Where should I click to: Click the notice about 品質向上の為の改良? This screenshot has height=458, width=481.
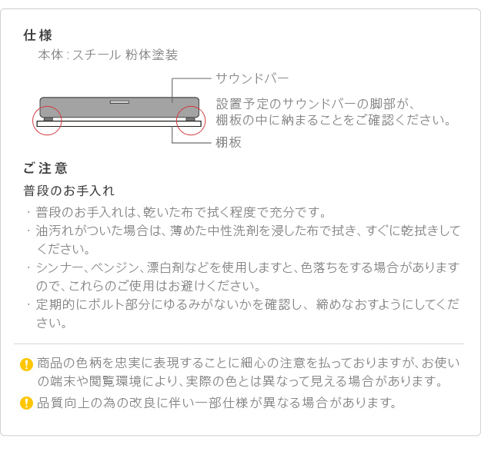click(x=216, y=403)
